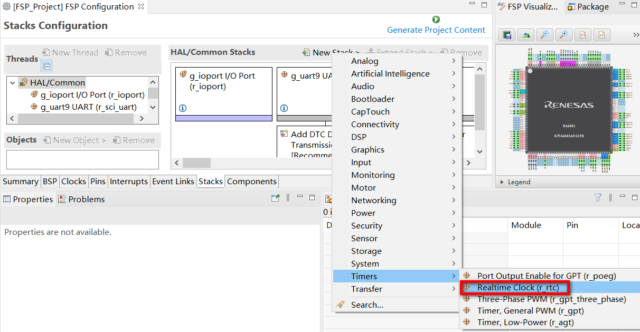Zoom out the package view

pyautogui.click(x=544, y=35)
